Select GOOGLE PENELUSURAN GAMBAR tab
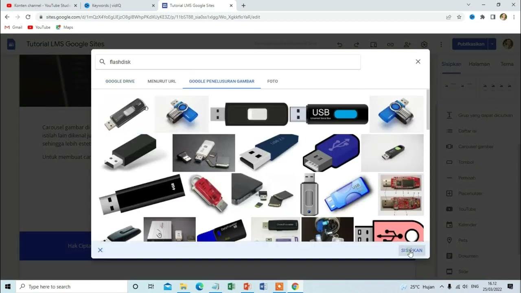 222,81
